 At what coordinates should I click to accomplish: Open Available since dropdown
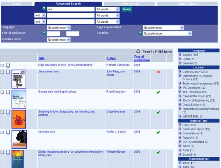pos(59,40)
